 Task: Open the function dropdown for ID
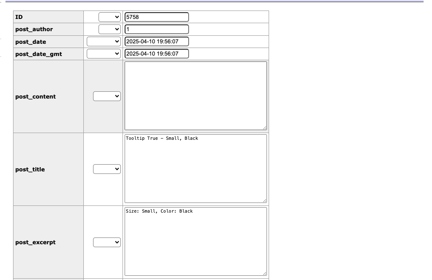pyautogui.click(x=109, y=17)
